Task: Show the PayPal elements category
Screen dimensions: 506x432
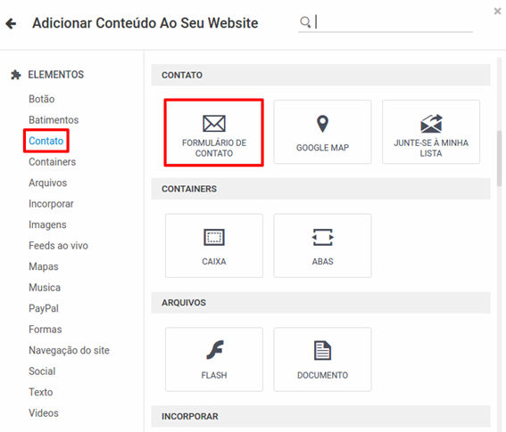Action: [x=44, y=308]
